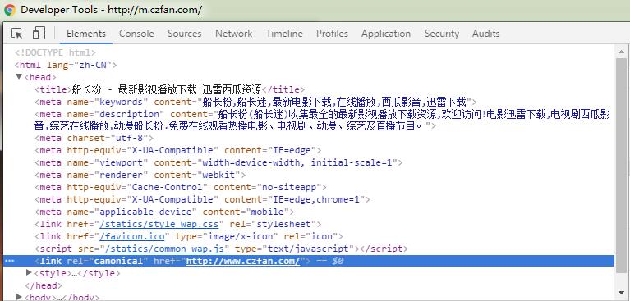630x301 pixels.
Task: Select the meta viewport row
Action: pyautogui.click(x=218, y=162)
